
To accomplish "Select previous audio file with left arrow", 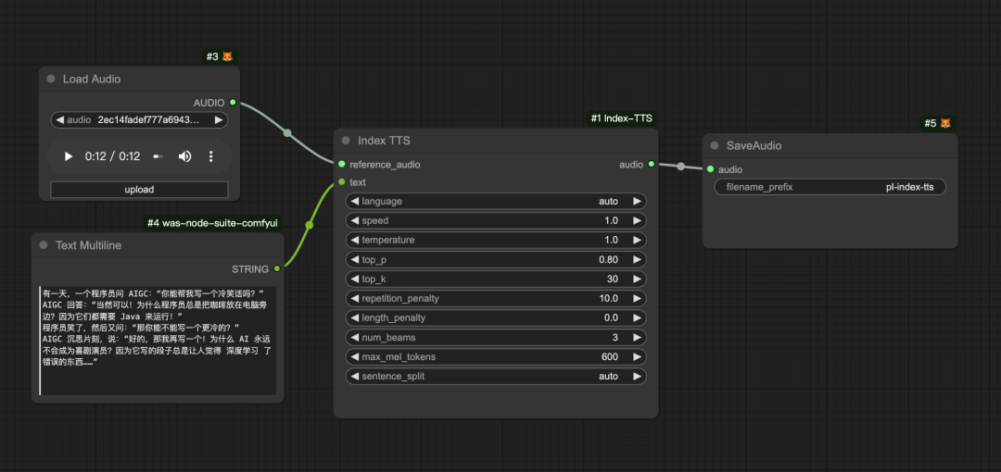I will (x=59, y=120).
